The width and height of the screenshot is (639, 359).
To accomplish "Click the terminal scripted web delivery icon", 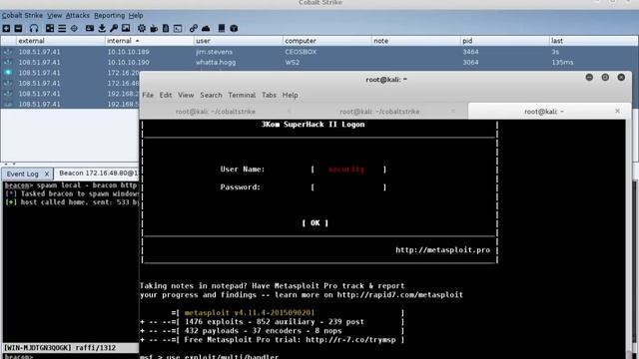I will [178, 29].
